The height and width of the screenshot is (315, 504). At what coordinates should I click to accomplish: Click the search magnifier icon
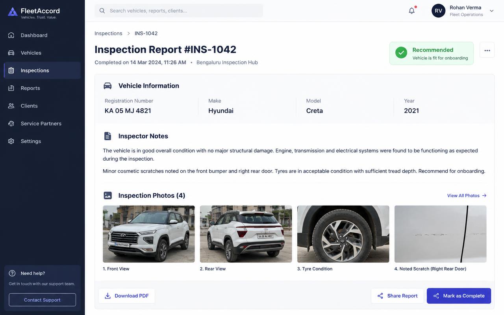[x=102, y=11]
